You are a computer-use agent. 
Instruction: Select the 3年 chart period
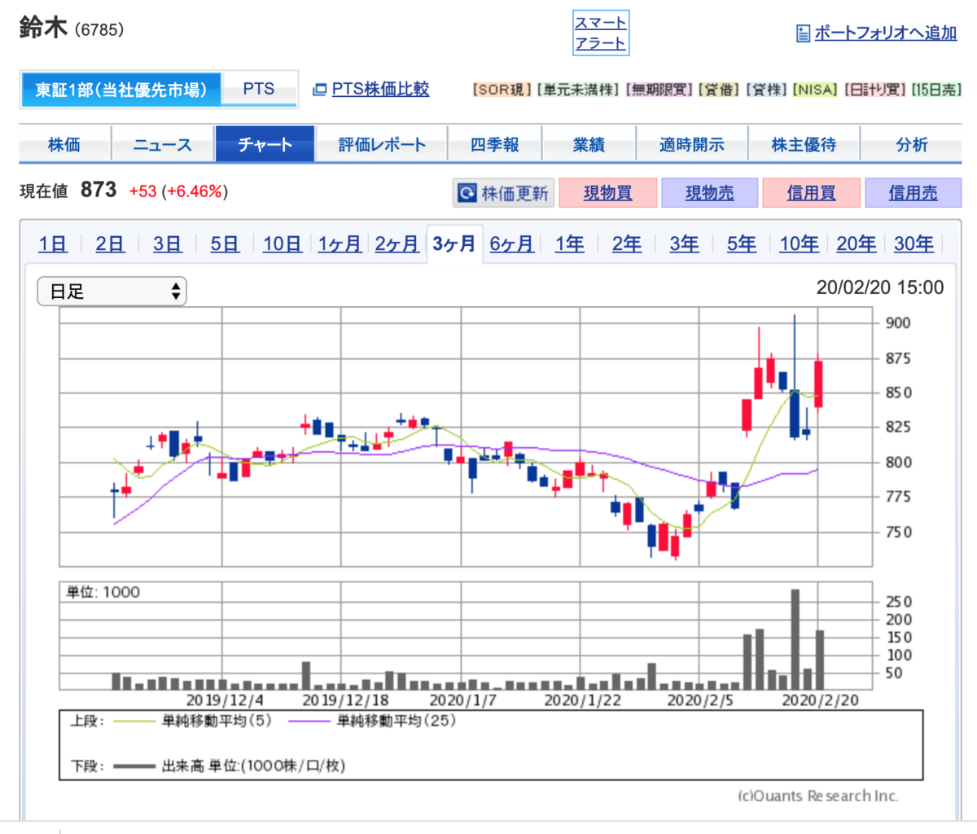pyautogui.click(x=684, y=244)
